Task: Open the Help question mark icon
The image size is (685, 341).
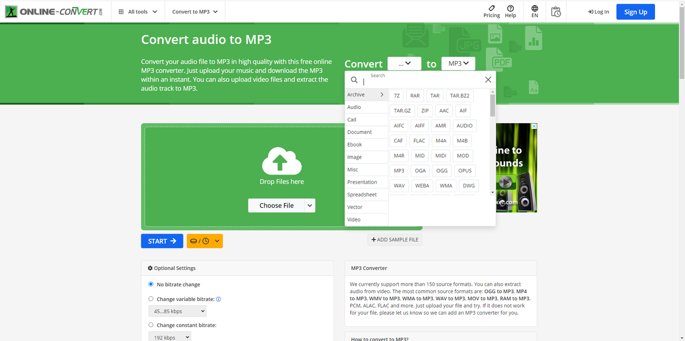Action: coord(511,8)
